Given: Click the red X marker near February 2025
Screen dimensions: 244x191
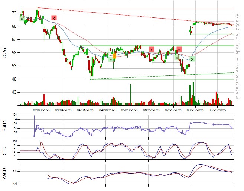Looking at the screenshot, I should tap(54, 18).
